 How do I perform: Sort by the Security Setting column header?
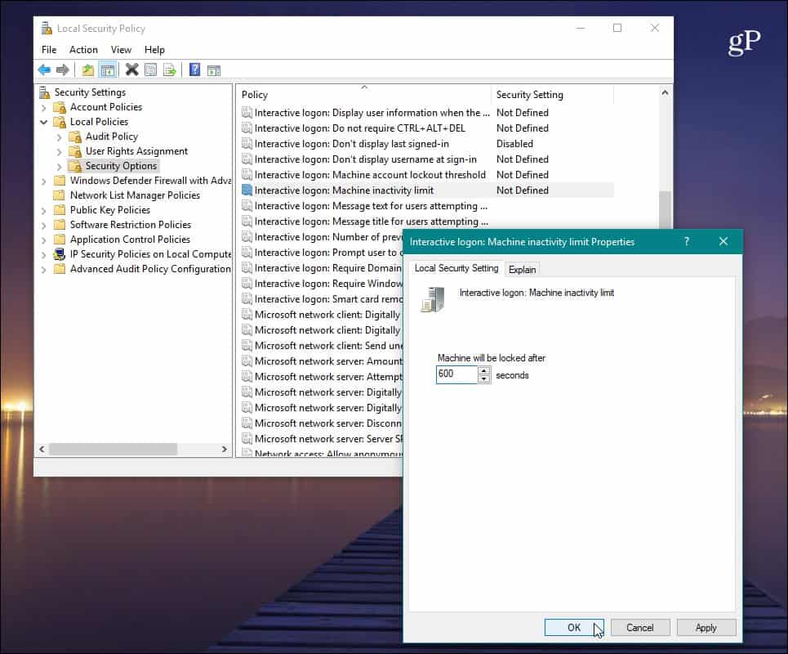552,95
